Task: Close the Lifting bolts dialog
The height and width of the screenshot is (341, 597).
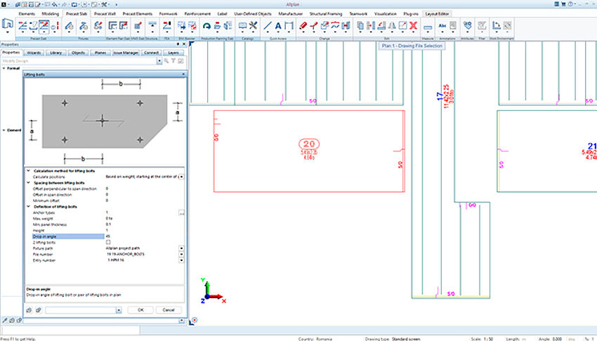Action: (x=182, y=74)
